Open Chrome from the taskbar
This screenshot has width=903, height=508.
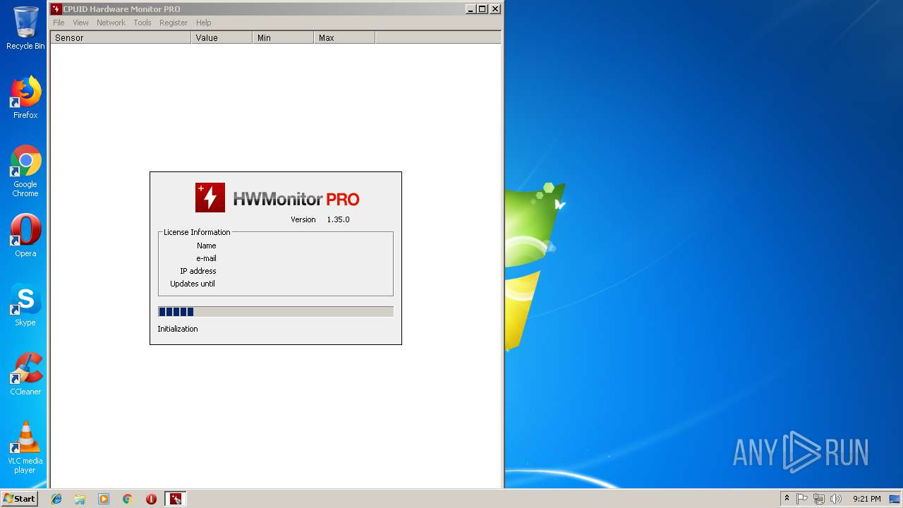coord(127,499)
